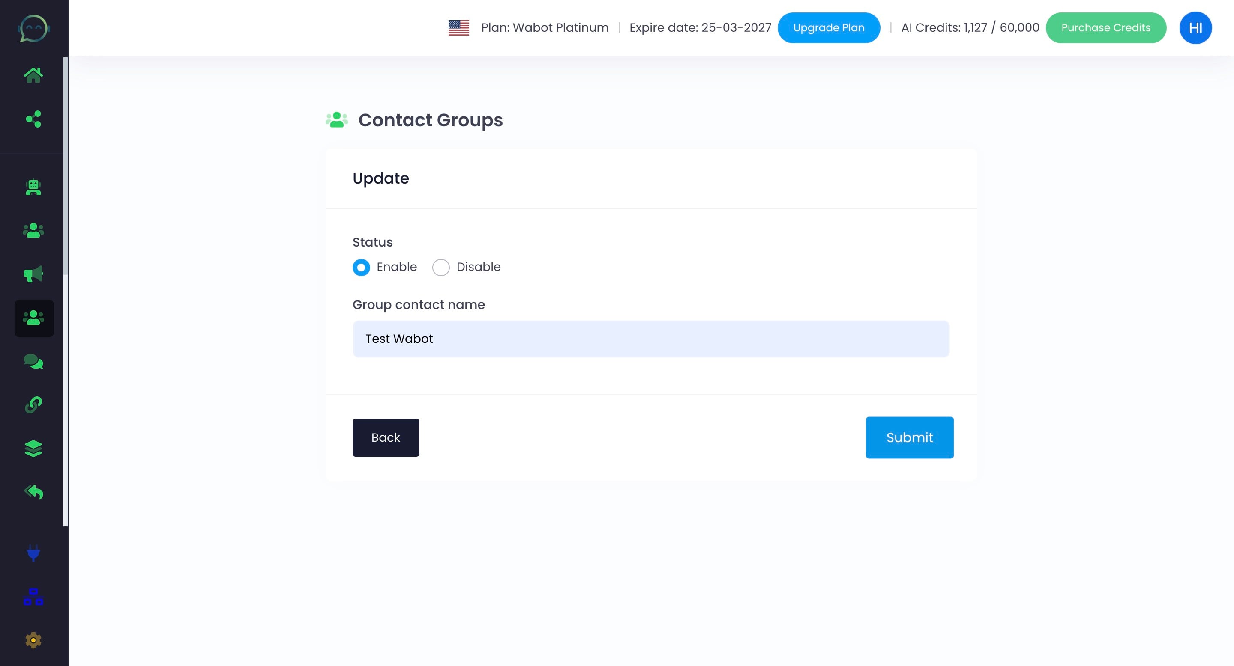The height and width of the screenshot is (666, 1234).
Task: Click the stacked layers sidebar icon
Action: coord(33,448)
